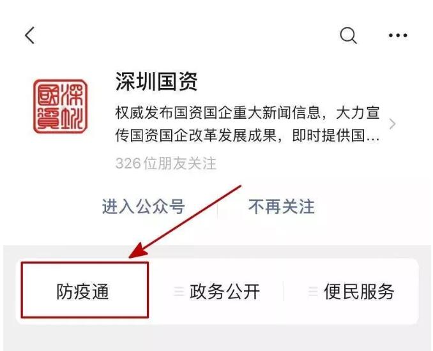The image size is (433, 351).
Task: Open the description starting with 权威发布国资国企
Action: point(247,124)
